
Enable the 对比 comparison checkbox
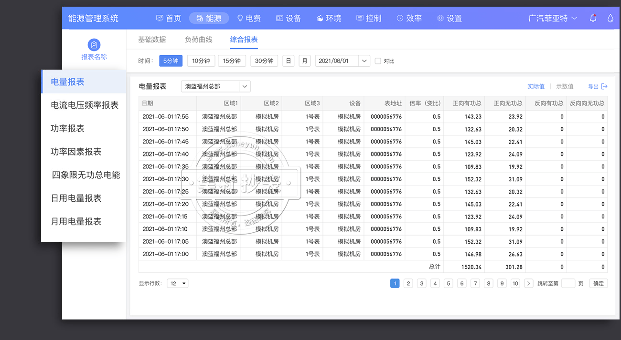(x=378, y=61)
